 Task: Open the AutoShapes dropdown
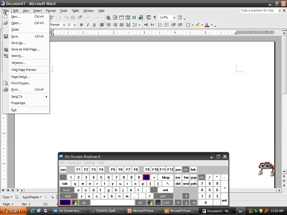point(32,197)
